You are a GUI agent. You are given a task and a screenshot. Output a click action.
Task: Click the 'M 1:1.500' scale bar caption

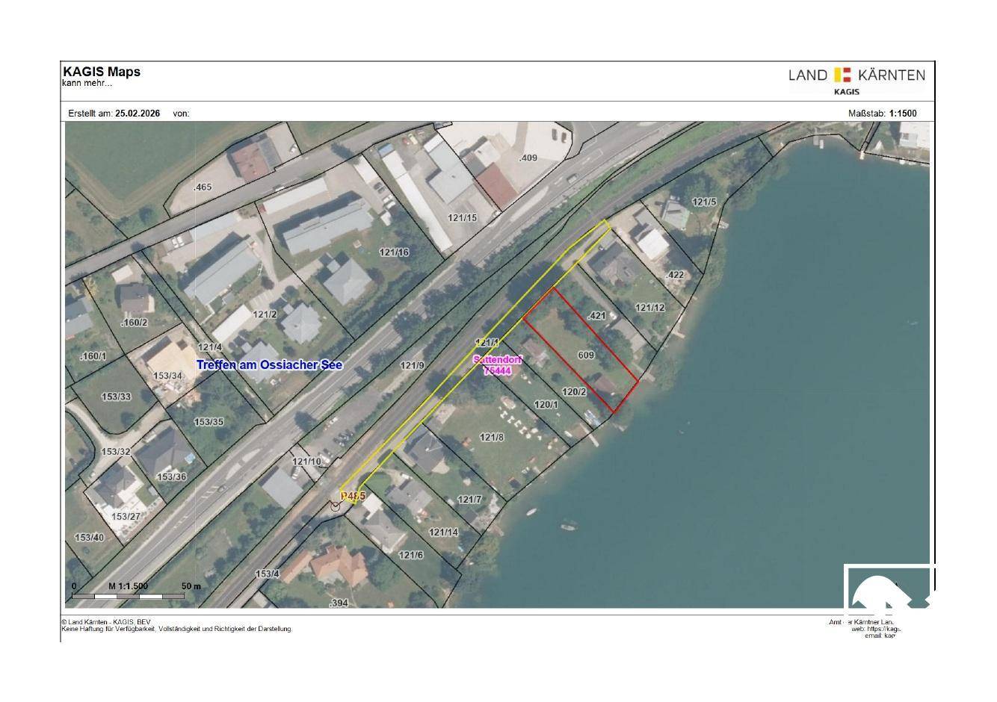coord(128,586)
